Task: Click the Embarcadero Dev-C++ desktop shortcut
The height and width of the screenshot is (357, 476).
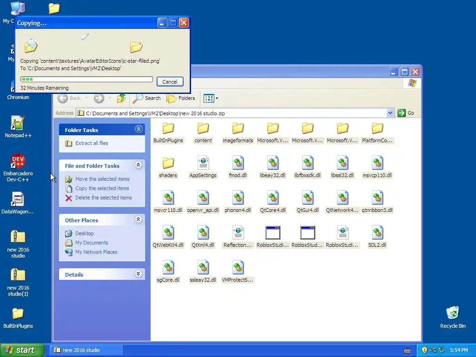Action: 18,168
